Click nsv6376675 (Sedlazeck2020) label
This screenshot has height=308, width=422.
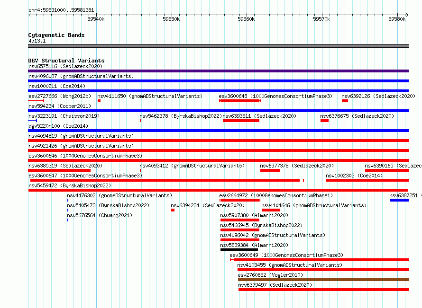click(357, 116)
